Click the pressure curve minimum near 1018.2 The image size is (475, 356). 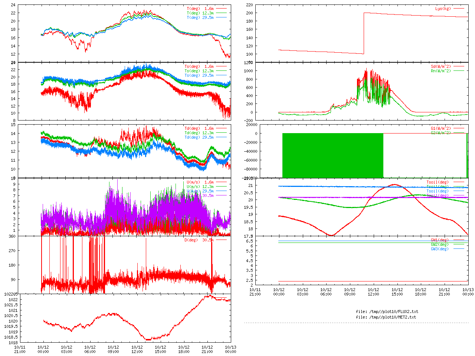[x=148, y=339]
